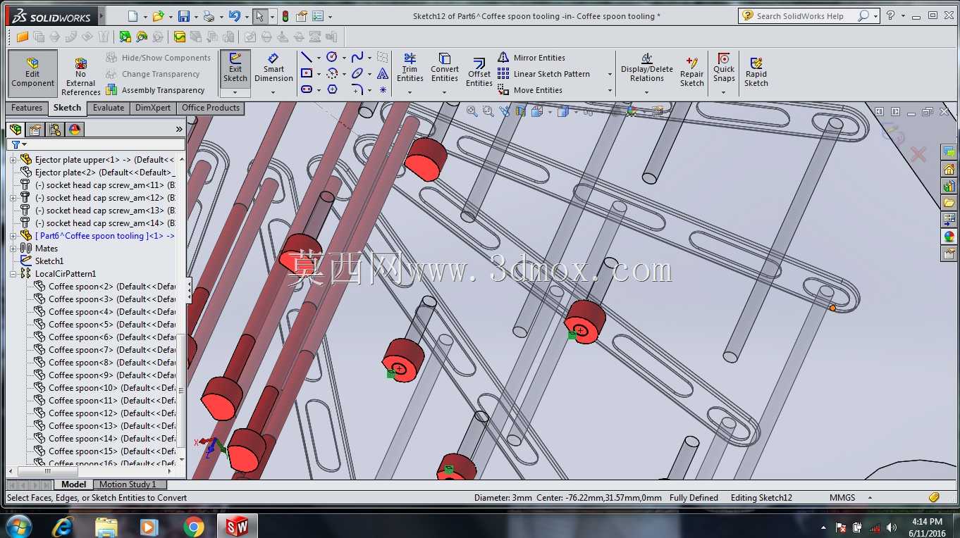Open the Motion Study 1 tab
This screenshot has height=538, width=960.
128,484
